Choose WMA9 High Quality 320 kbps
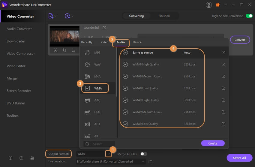 173,100
